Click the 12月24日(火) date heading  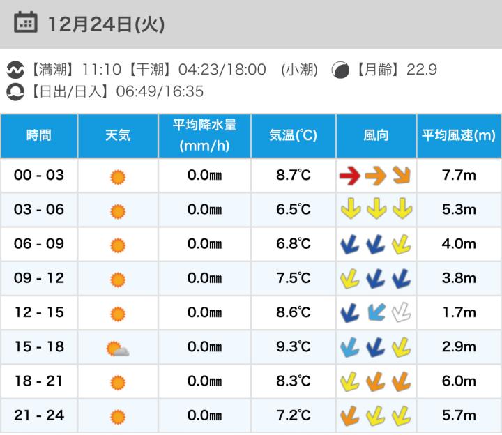point(106,24)
